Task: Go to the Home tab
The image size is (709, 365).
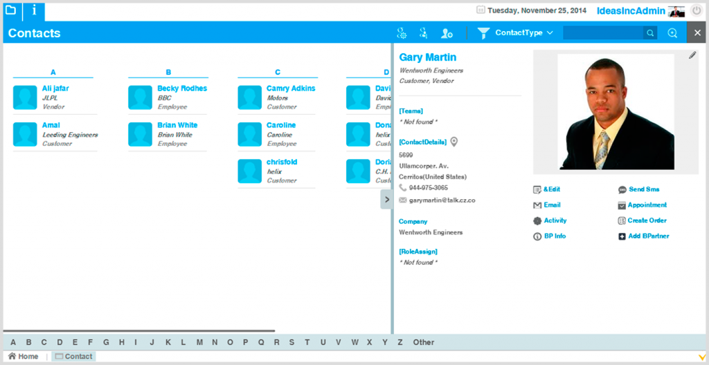Action: 24,357
